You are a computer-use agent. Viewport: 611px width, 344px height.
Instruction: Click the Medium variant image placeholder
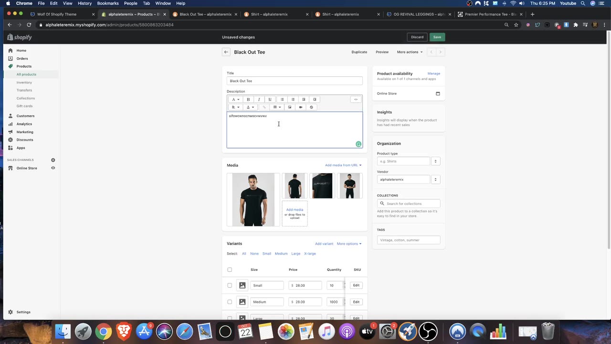tap(242, 302)
